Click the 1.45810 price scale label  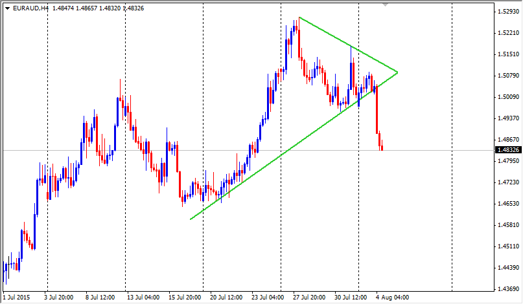click(508, 225)
